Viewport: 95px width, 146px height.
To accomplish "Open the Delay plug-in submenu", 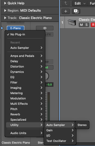I will 25,61.
